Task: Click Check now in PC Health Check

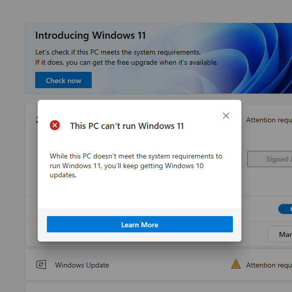Action: click(63, 80)
